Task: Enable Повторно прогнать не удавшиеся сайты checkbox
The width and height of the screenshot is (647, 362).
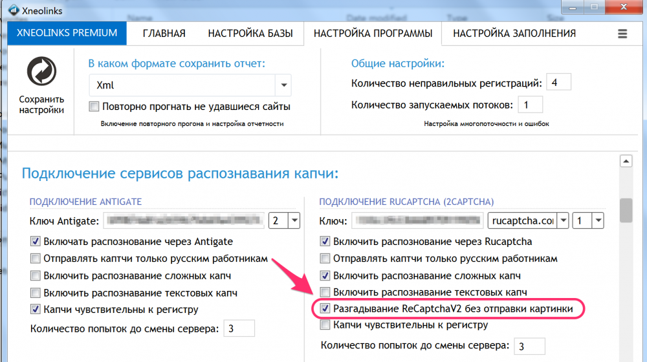Action: [94, 107]
